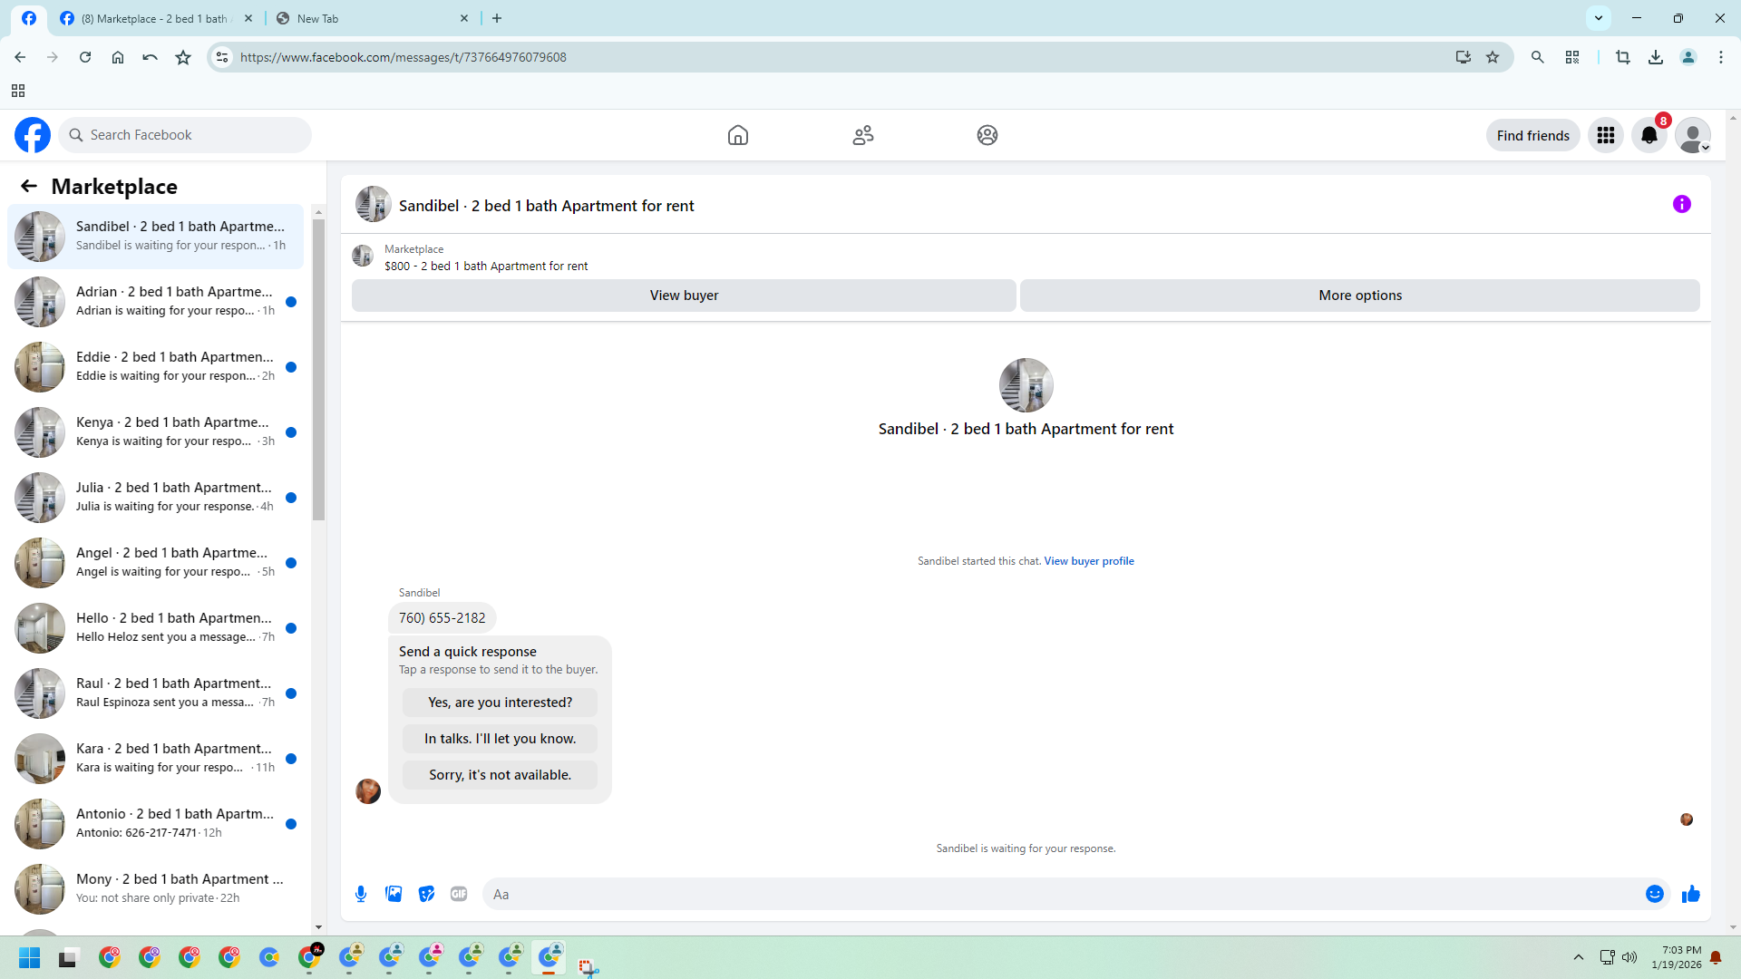Open the emoji picker in message box

[x=1654, y=894]
